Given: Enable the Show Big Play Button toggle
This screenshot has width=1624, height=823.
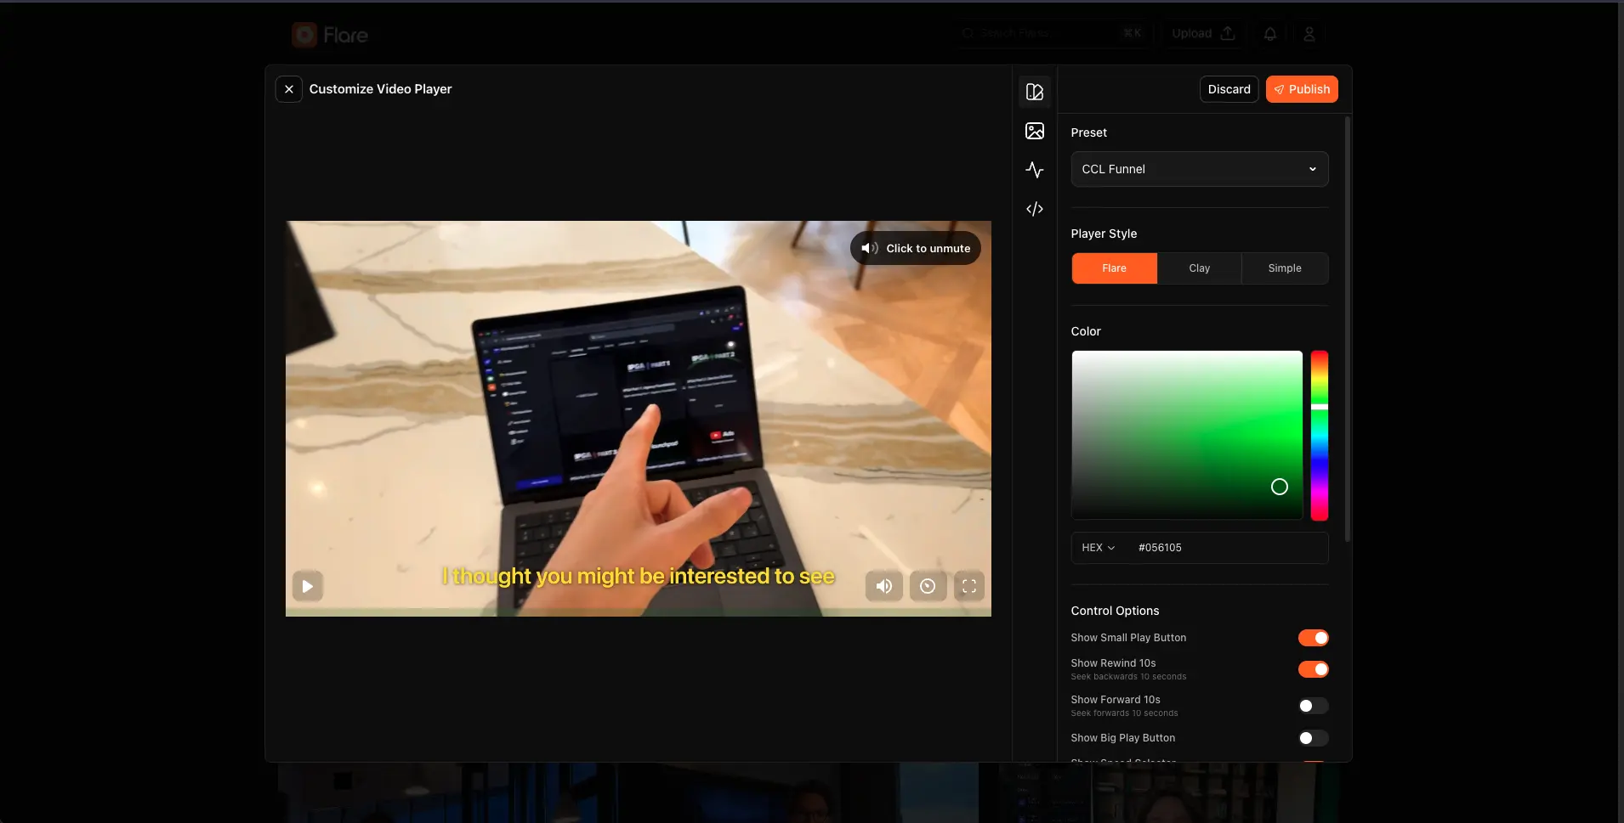Looking at the screenshot, I should click(x=1312, y=738).
